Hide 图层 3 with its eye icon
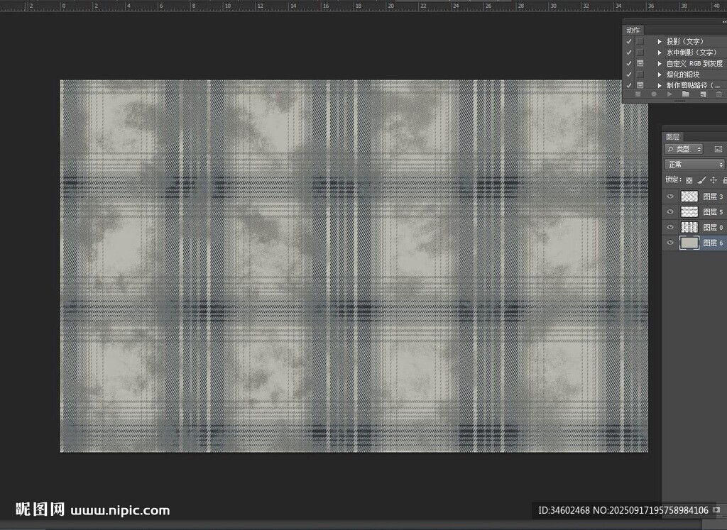Screen dimensions: 727x530 click(670, 197)
